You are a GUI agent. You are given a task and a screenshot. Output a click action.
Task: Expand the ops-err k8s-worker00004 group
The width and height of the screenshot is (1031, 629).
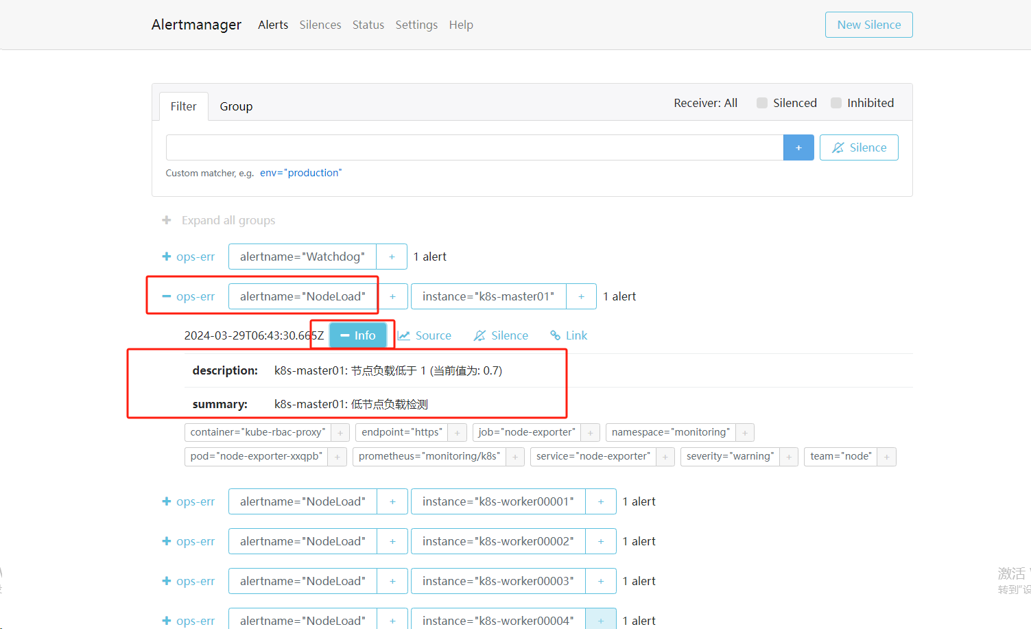tap(189, 621)
